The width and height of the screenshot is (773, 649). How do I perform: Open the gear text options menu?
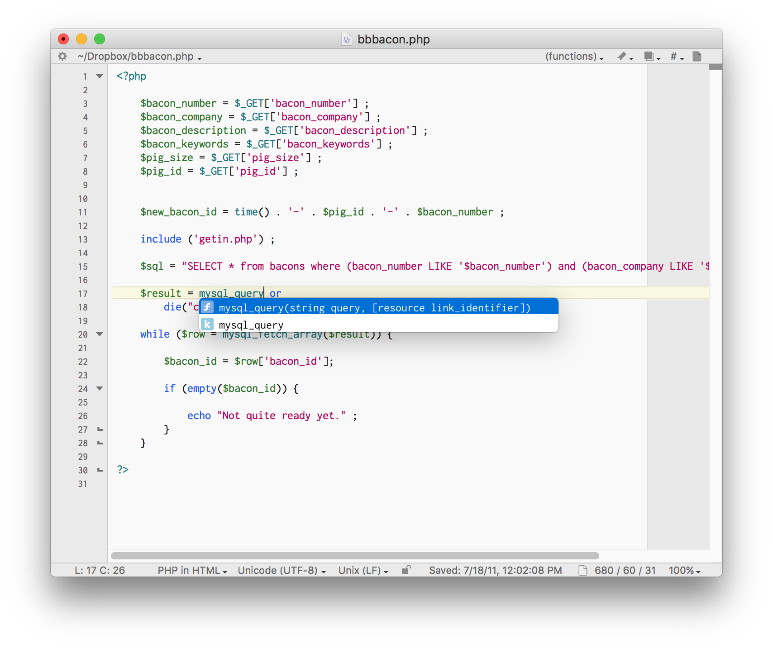(x=62, y=56)
